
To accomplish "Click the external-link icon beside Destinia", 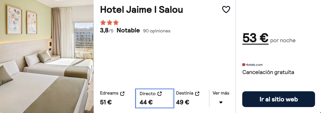I will coord(197,94).
